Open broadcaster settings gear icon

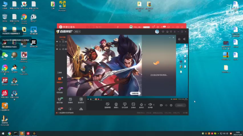pos(171,105)
